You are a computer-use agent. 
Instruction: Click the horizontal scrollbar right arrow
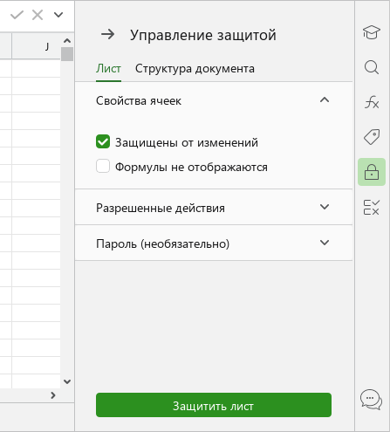[x=53, y=395]
